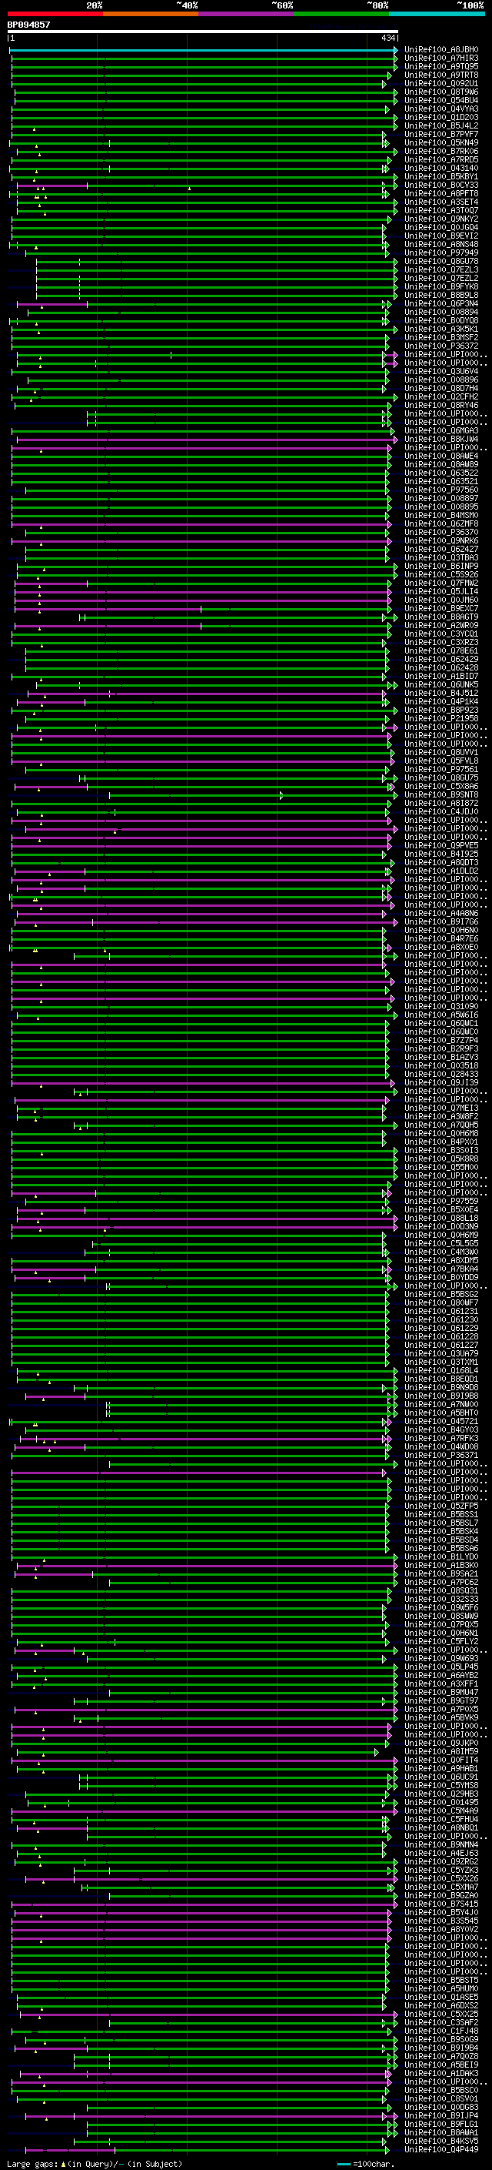Screen dimensions: 492x2170
Task: Select hit label UniRef100_Q4P449
Action: coord(441,2149)
